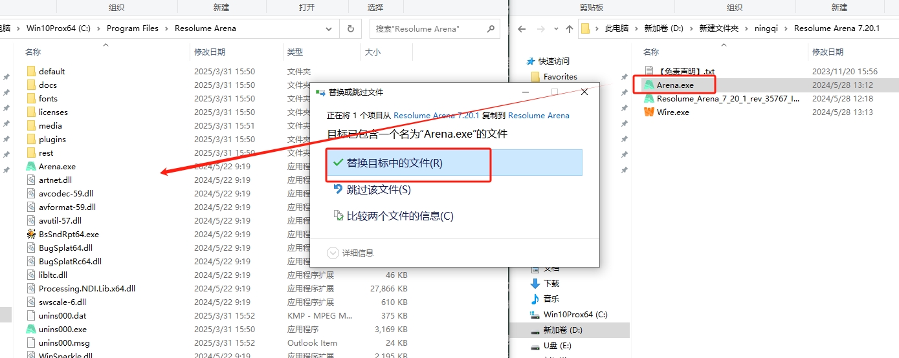Click the unins000.exe icon
Viewport: 899px width, 358px height.
pyautogui.click(x=31, y=329)
